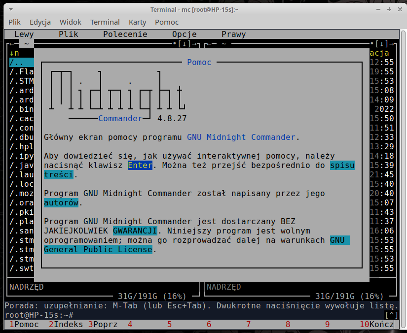Select the /.dbu directory row
The image size is (407, 333).
pos(22,137)
